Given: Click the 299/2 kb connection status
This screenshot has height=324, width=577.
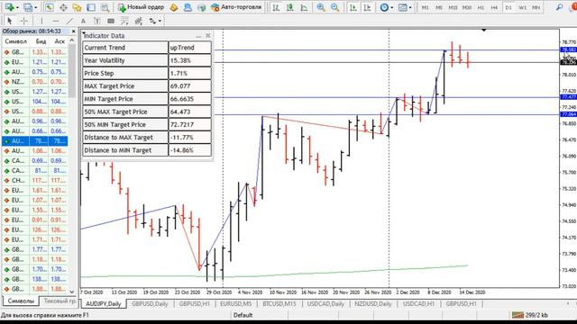Looking at the screenshot, I should (x=530, y=315).
